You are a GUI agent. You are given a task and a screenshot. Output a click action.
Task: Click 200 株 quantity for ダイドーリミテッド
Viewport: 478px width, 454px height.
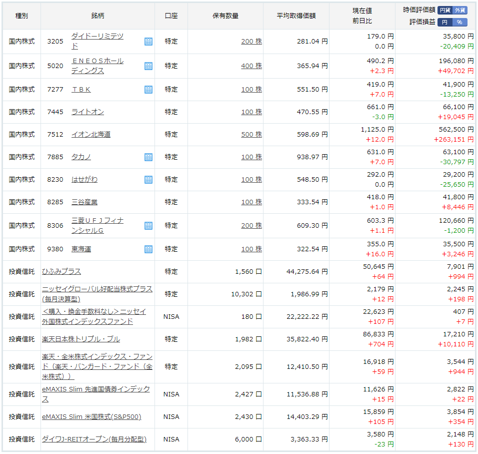click(251, 42)
